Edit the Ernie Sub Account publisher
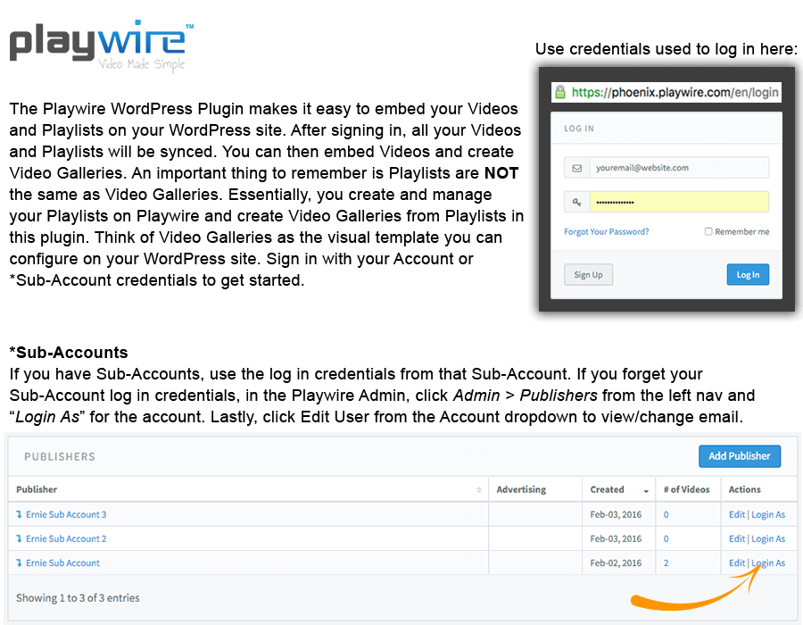This screenshot has width=803, height=625. click(736, 562)
